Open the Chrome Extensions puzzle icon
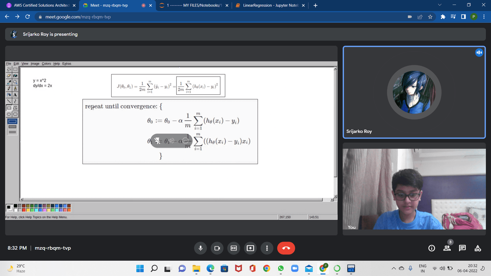 [x=443, y=17]
